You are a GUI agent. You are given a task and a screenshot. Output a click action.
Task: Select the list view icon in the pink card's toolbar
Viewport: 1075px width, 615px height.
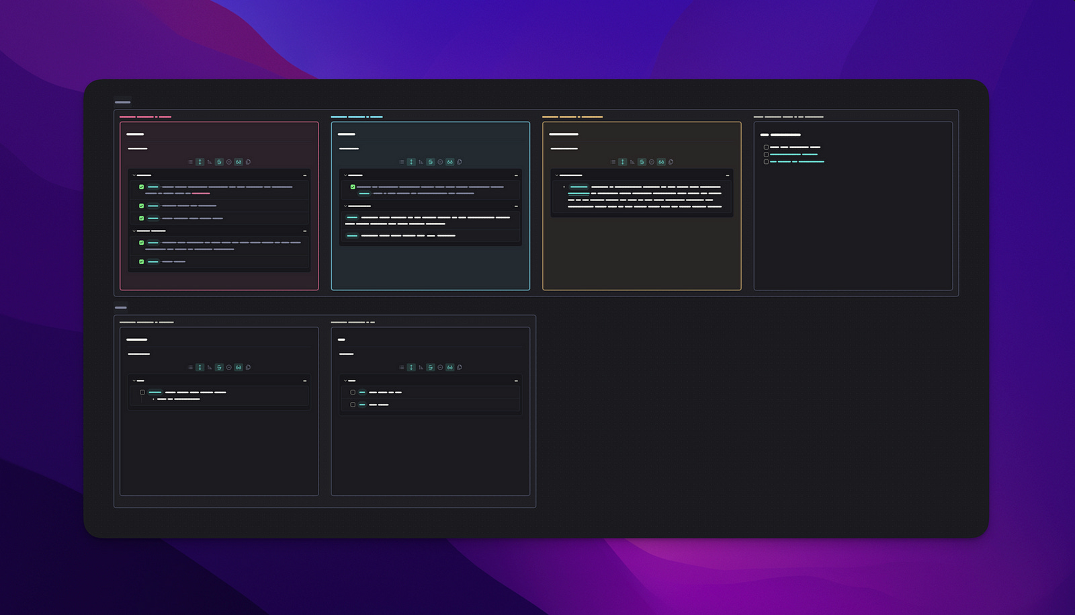(190, 162)
